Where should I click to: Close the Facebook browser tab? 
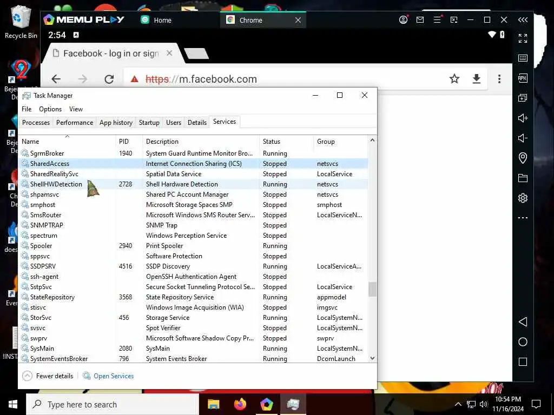[x=169, y=53]
